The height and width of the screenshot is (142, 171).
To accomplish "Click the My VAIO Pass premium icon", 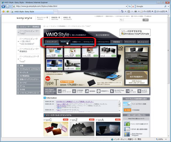I will click(112, 91).
